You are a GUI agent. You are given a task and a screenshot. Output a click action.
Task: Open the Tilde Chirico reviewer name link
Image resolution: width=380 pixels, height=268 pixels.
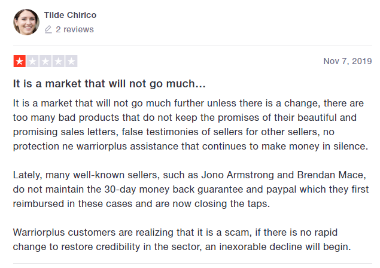(70, 15)
